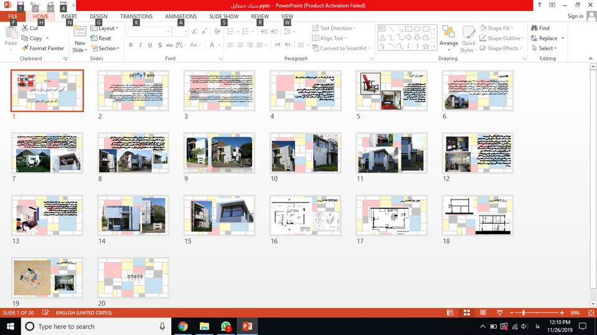
Task: Select the right arrow shape
Action: coord(408,38)
